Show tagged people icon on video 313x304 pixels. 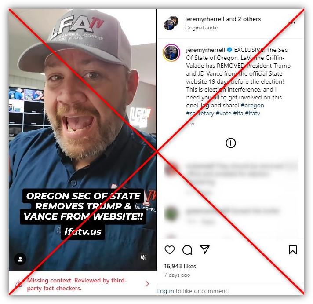[x=20, y=259]
